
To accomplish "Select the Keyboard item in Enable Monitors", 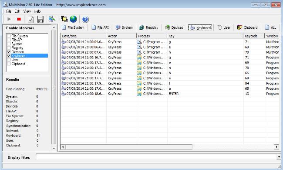I will (18, 56).
